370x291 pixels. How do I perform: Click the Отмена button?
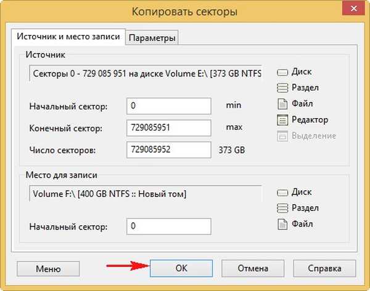pos(253,268)
